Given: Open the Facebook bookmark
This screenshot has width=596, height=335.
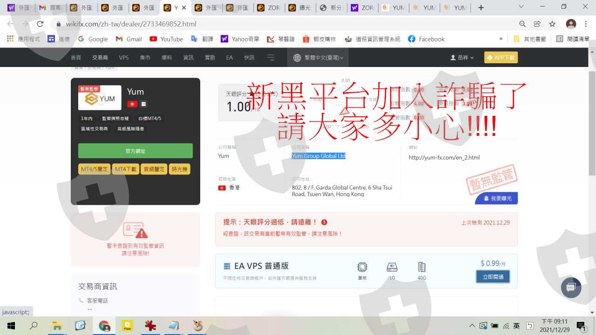Looking at the screenshot, I should [x=426, y=39].
